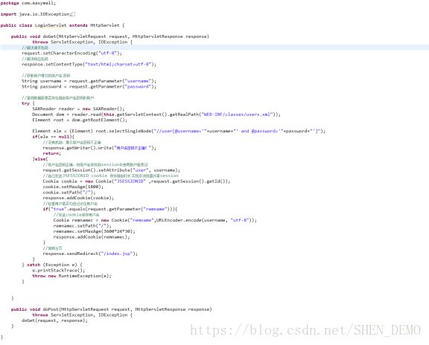Click the 'remnamec.setMaxAge(3600*24*30);' line
Image resolution: width=429 pixels, height=345 pixels.
[x=94, y=231]
